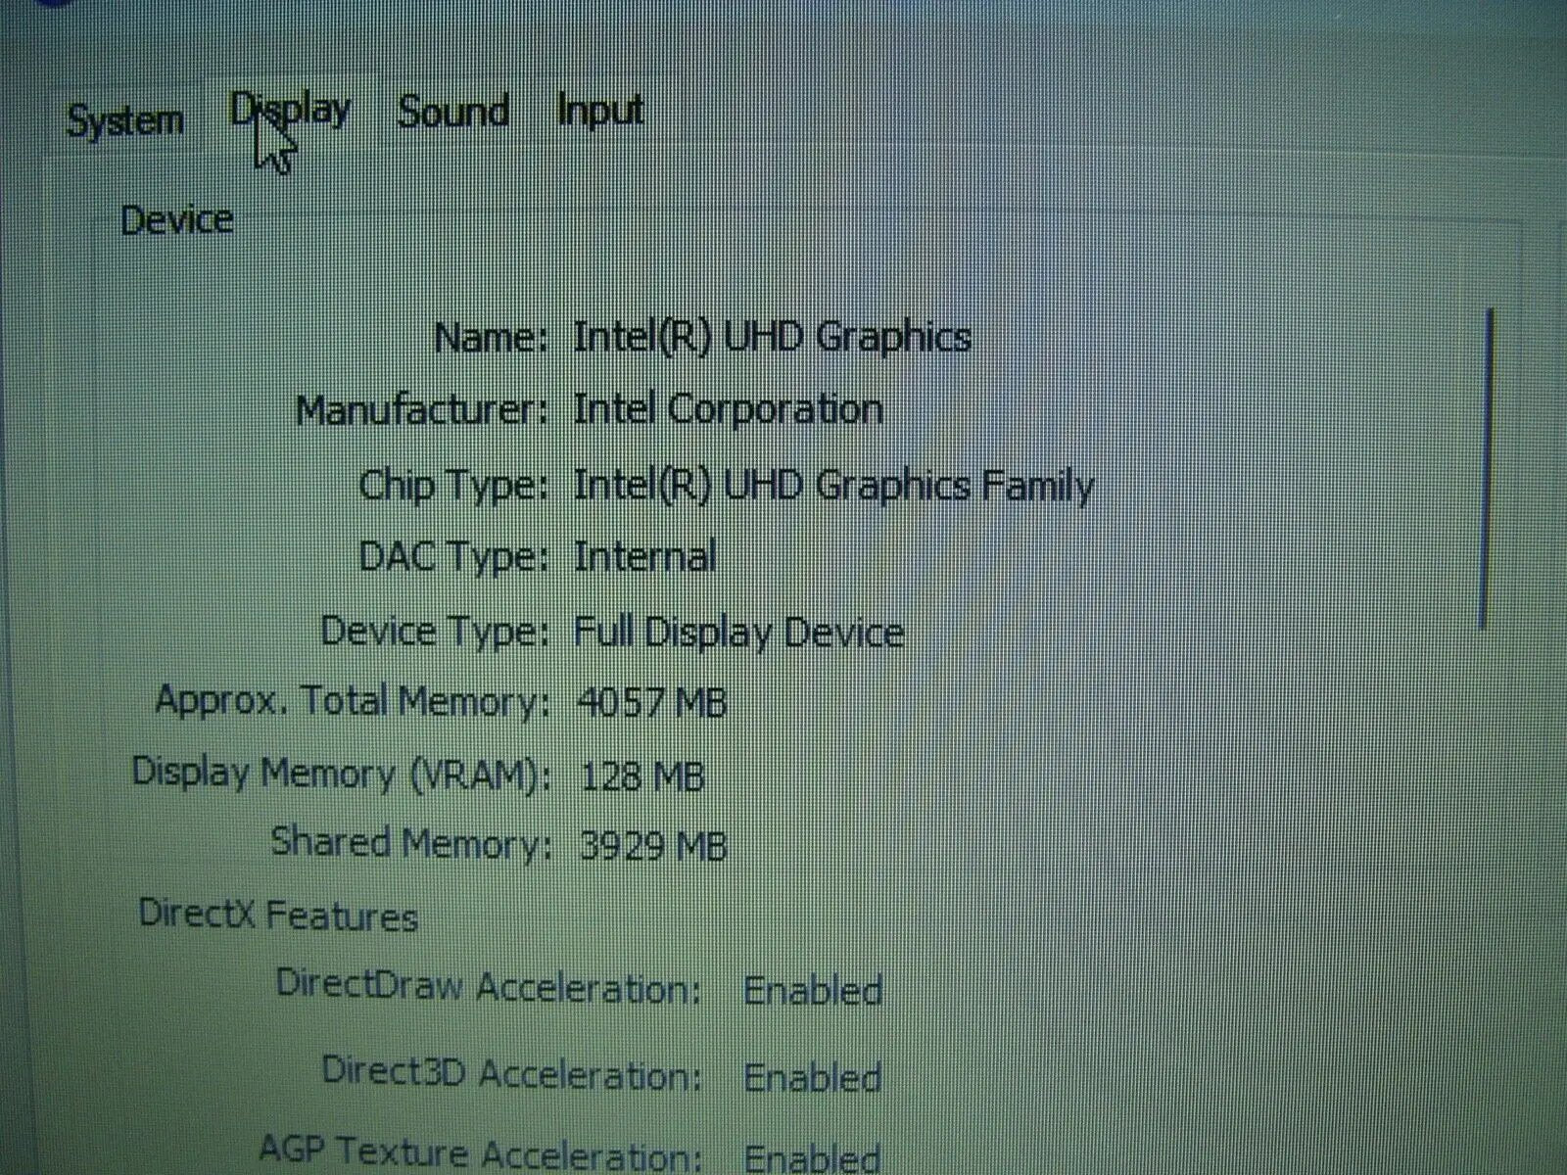Select the Manufacturer value Intel Corporation
The image size is (1567, 1175).
(x=728, y=409)
